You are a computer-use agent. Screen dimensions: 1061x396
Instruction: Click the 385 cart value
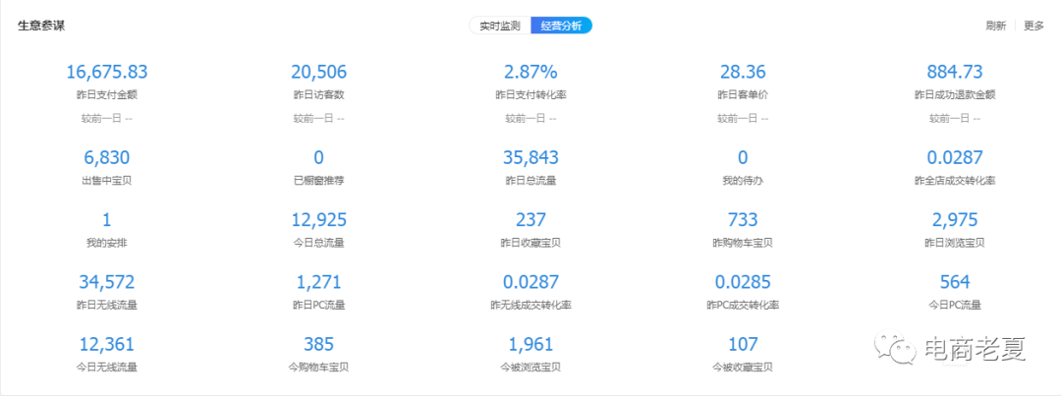pos(318,344)
